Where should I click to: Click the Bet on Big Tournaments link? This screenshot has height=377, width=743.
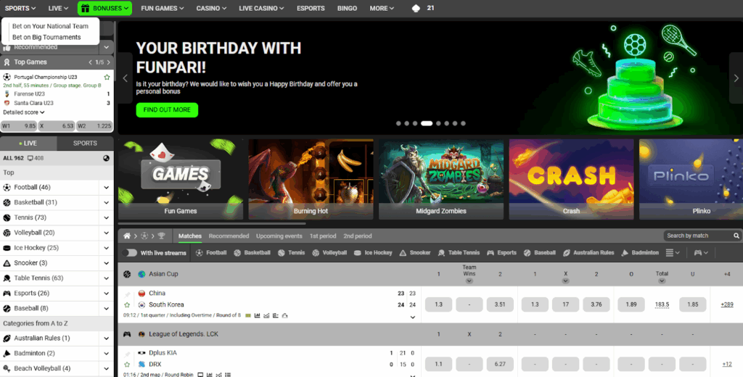[x=46, y=37]
